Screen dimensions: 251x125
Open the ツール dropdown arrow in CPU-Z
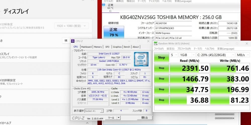tap(119, 118)
